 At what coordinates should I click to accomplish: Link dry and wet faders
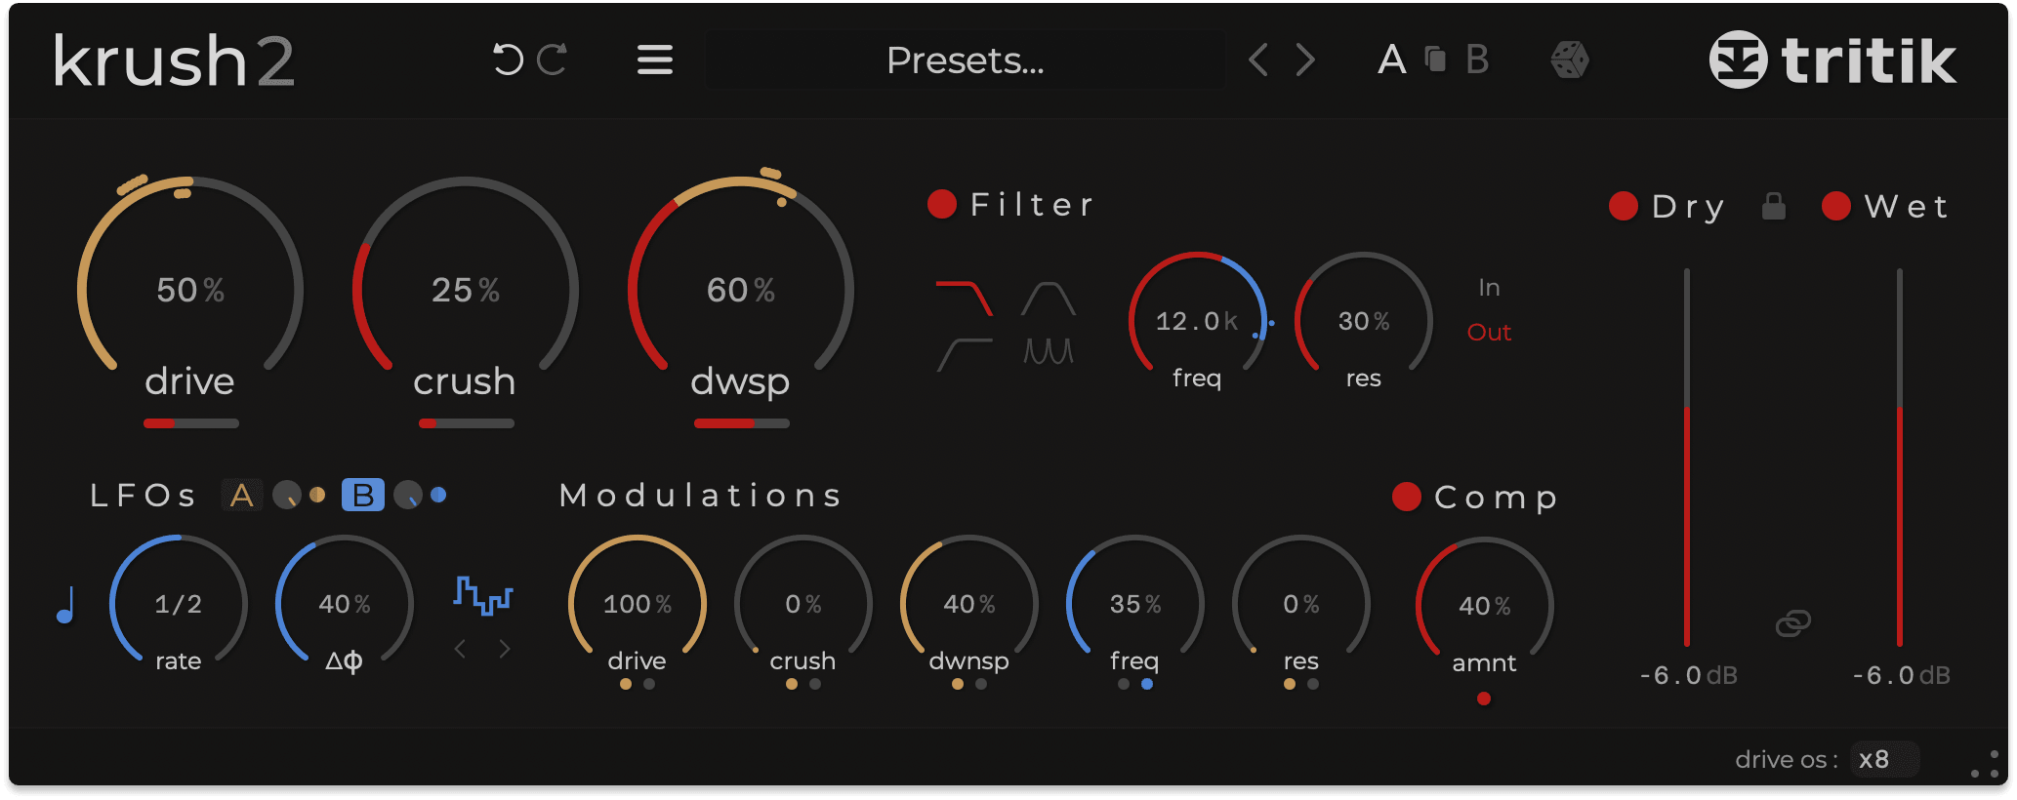coord(1792,622)
